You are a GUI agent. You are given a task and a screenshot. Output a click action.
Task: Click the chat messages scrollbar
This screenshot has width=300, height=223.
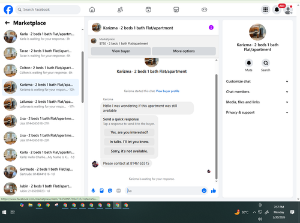click(x=216, y=127)
